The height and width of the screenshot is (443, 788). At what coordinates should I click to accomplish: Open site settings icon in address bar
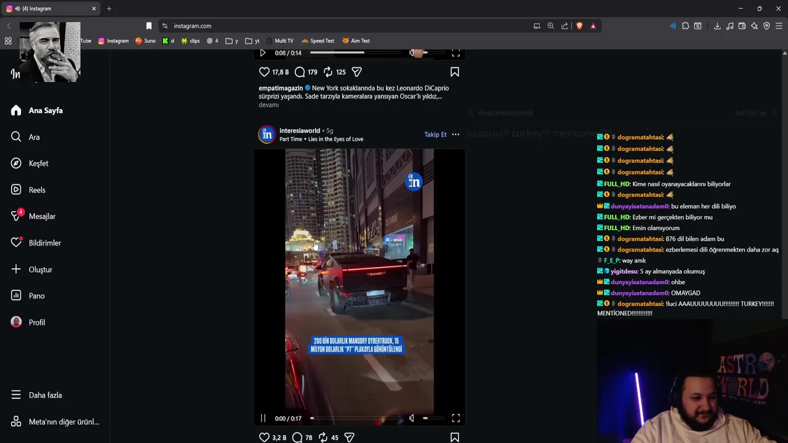click(x=164, y=26)
